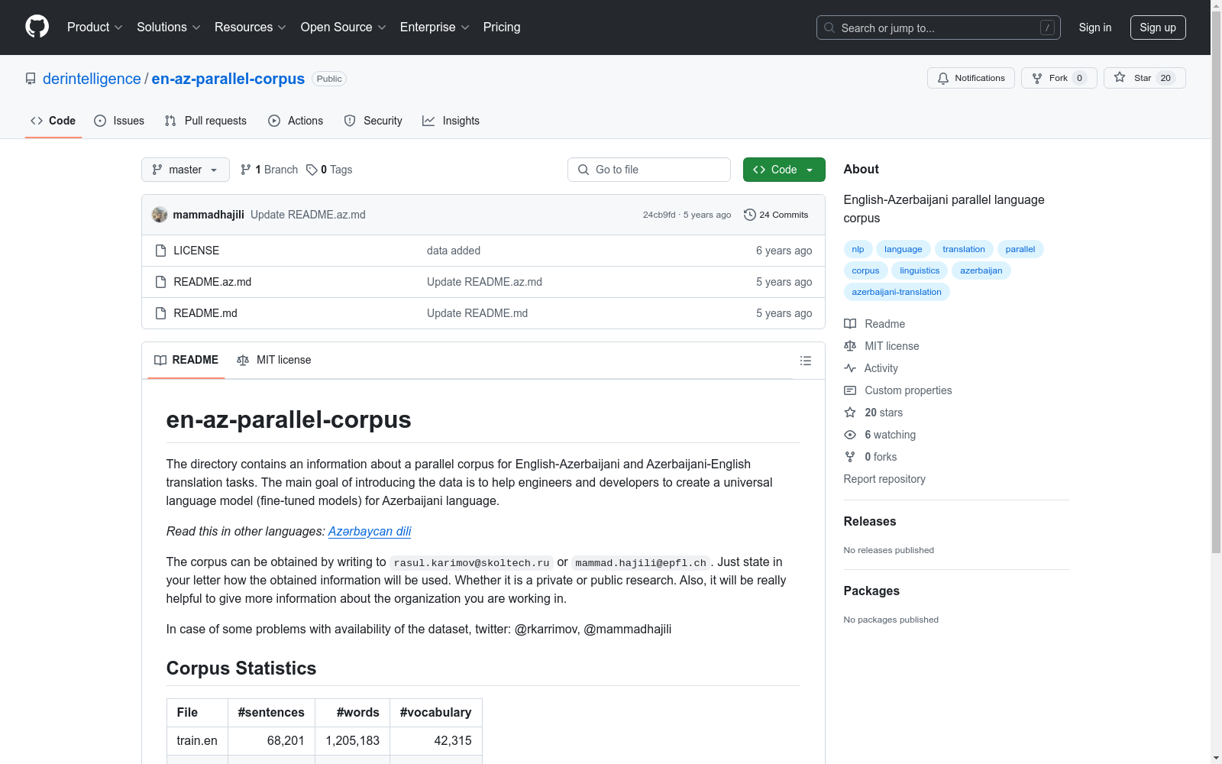
Task: Expand the Product menu
Action: [x=95, y=27]
